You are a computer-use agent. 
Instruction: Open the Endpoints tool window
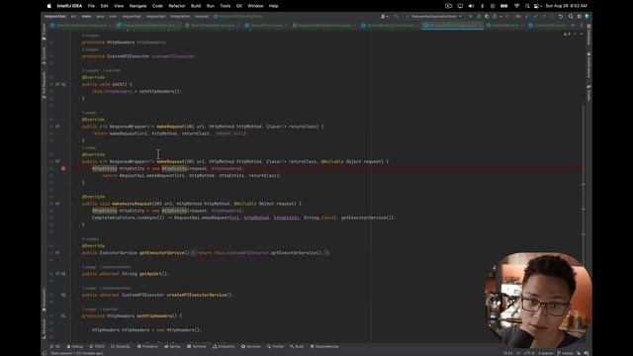[x=224, y=347]
